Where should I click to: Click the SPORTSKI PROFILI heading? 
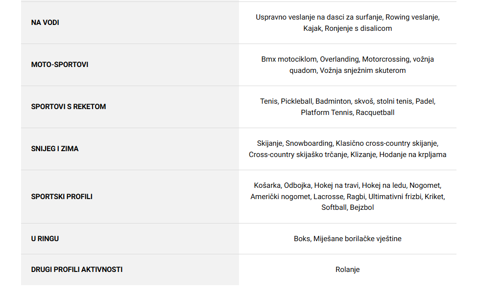coord(62,197)
